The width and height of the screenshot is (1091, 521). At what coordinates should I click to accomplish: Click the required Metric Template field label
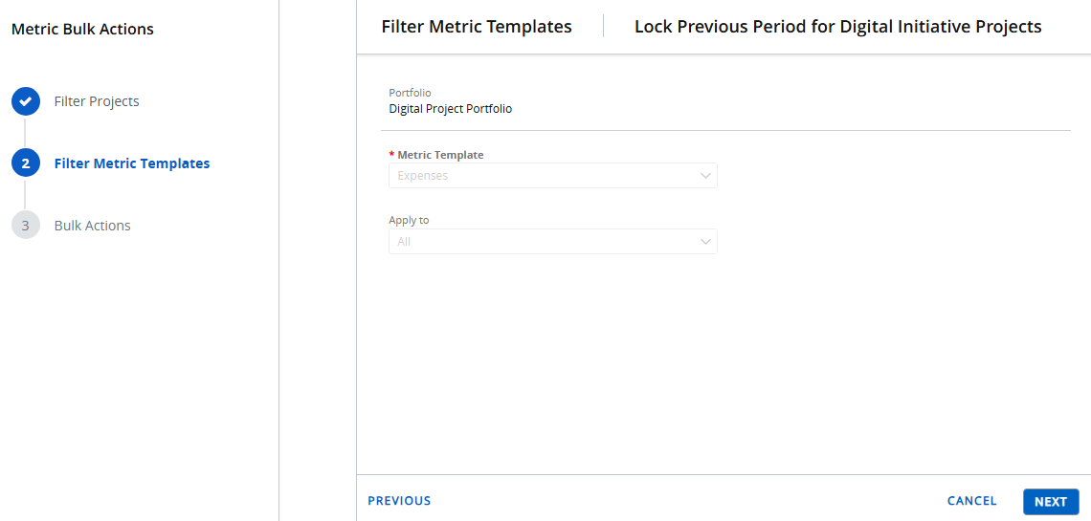click(x=440, y=155)
